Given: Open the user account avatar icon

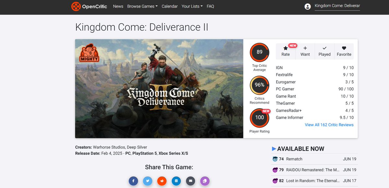Looking at the screenshot, I should 308,6.
